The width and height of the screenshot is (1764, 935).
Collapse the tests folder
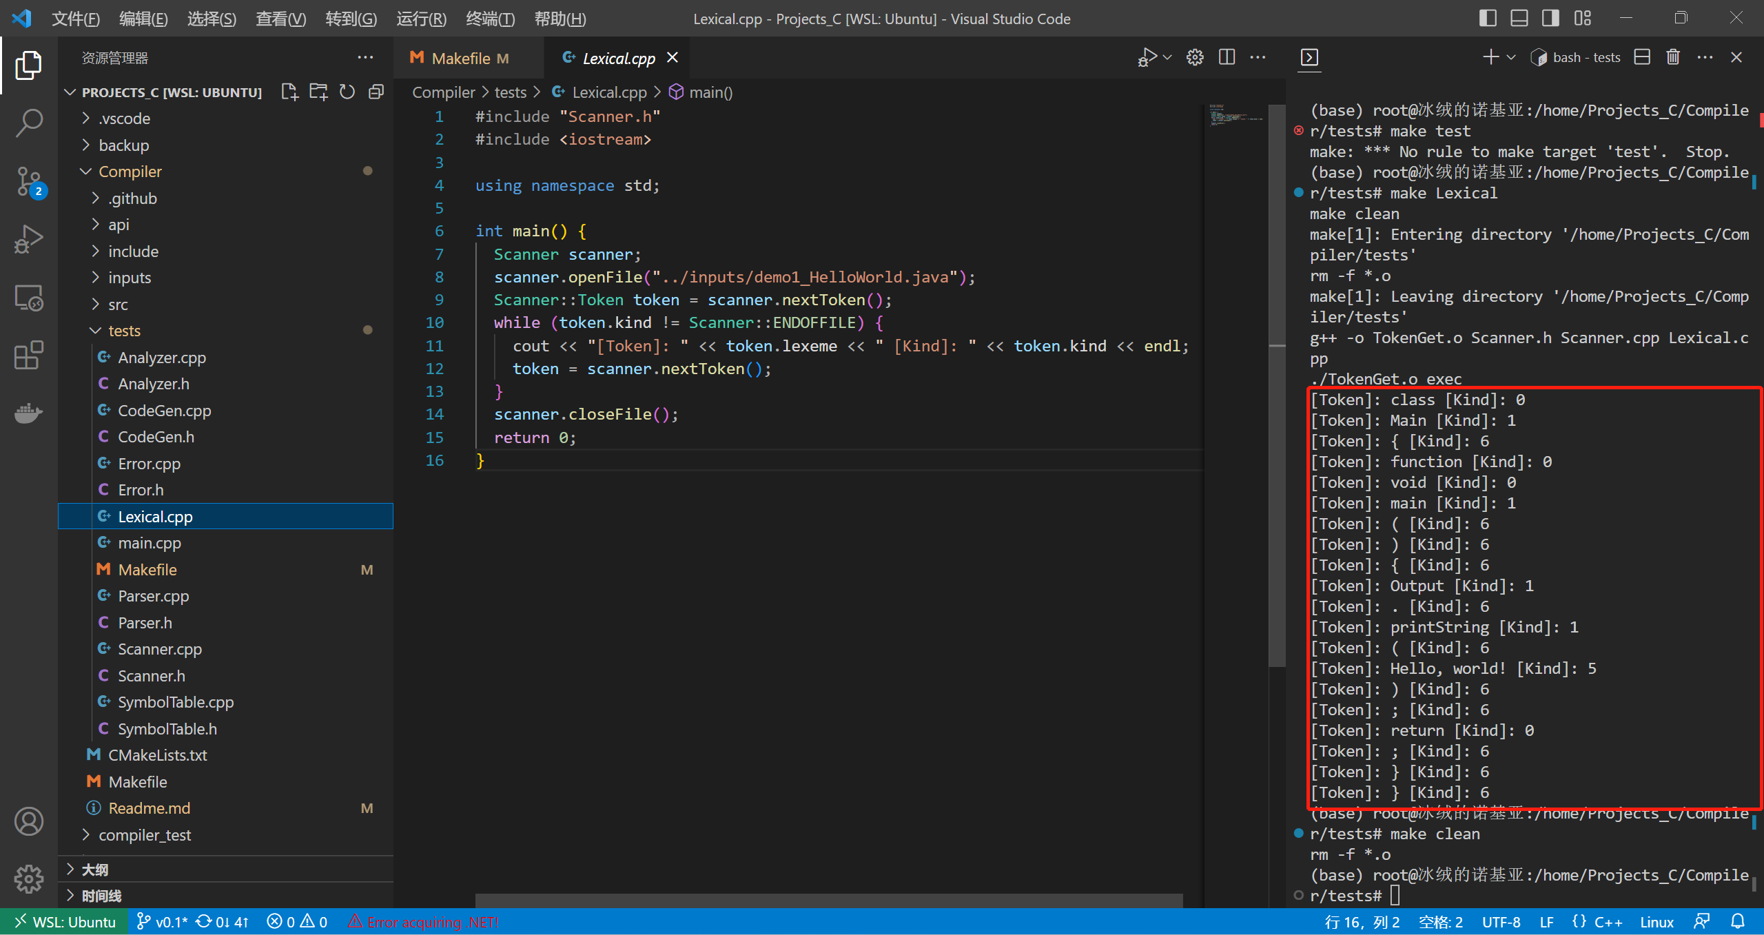[124, 331]
